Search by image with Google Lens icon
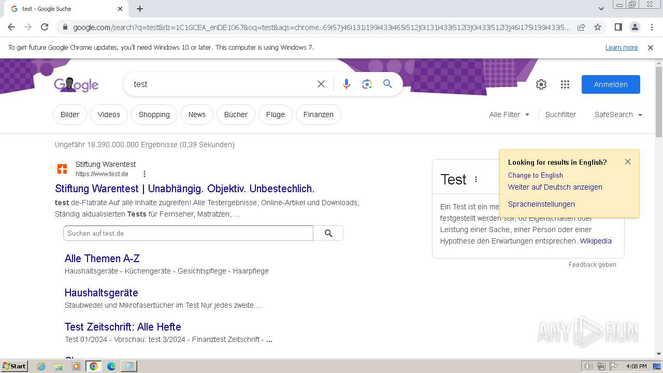 click(367, 84)
